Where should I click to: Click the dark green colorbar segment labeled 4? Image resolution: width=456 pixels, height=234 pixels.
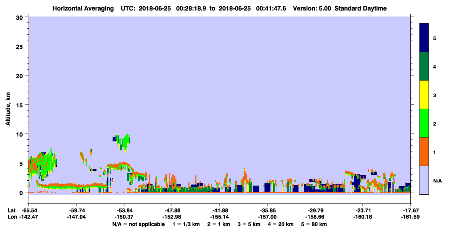424,66
